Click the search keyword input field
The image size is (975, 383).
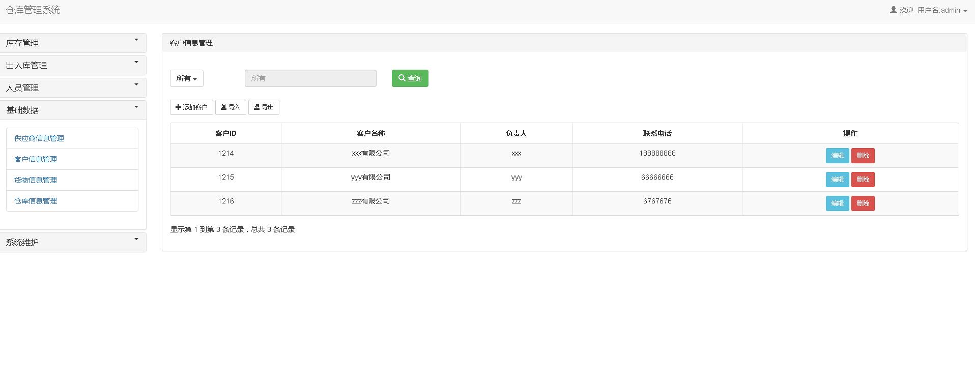coord(310,79)
